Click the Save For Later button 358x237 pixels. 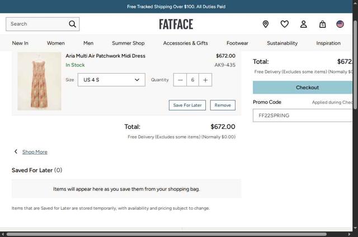tap(187, 105)
